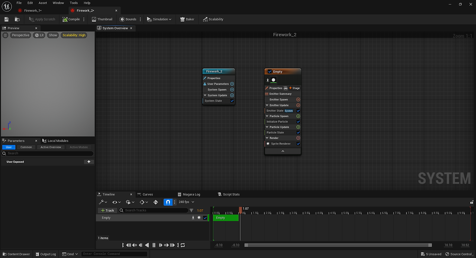Open the Baker tool

pos(187,19)
